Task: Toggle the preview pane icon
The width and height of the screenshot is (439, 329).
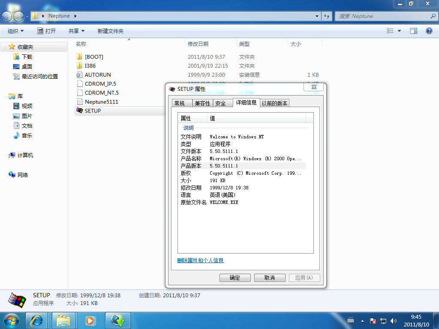Action: pos(414,31)
